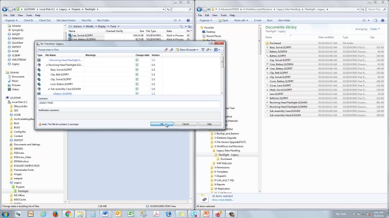Click the right Explorer navigation pane scrollbar
The image size is (389, 218).
click(x=260, y=108)
